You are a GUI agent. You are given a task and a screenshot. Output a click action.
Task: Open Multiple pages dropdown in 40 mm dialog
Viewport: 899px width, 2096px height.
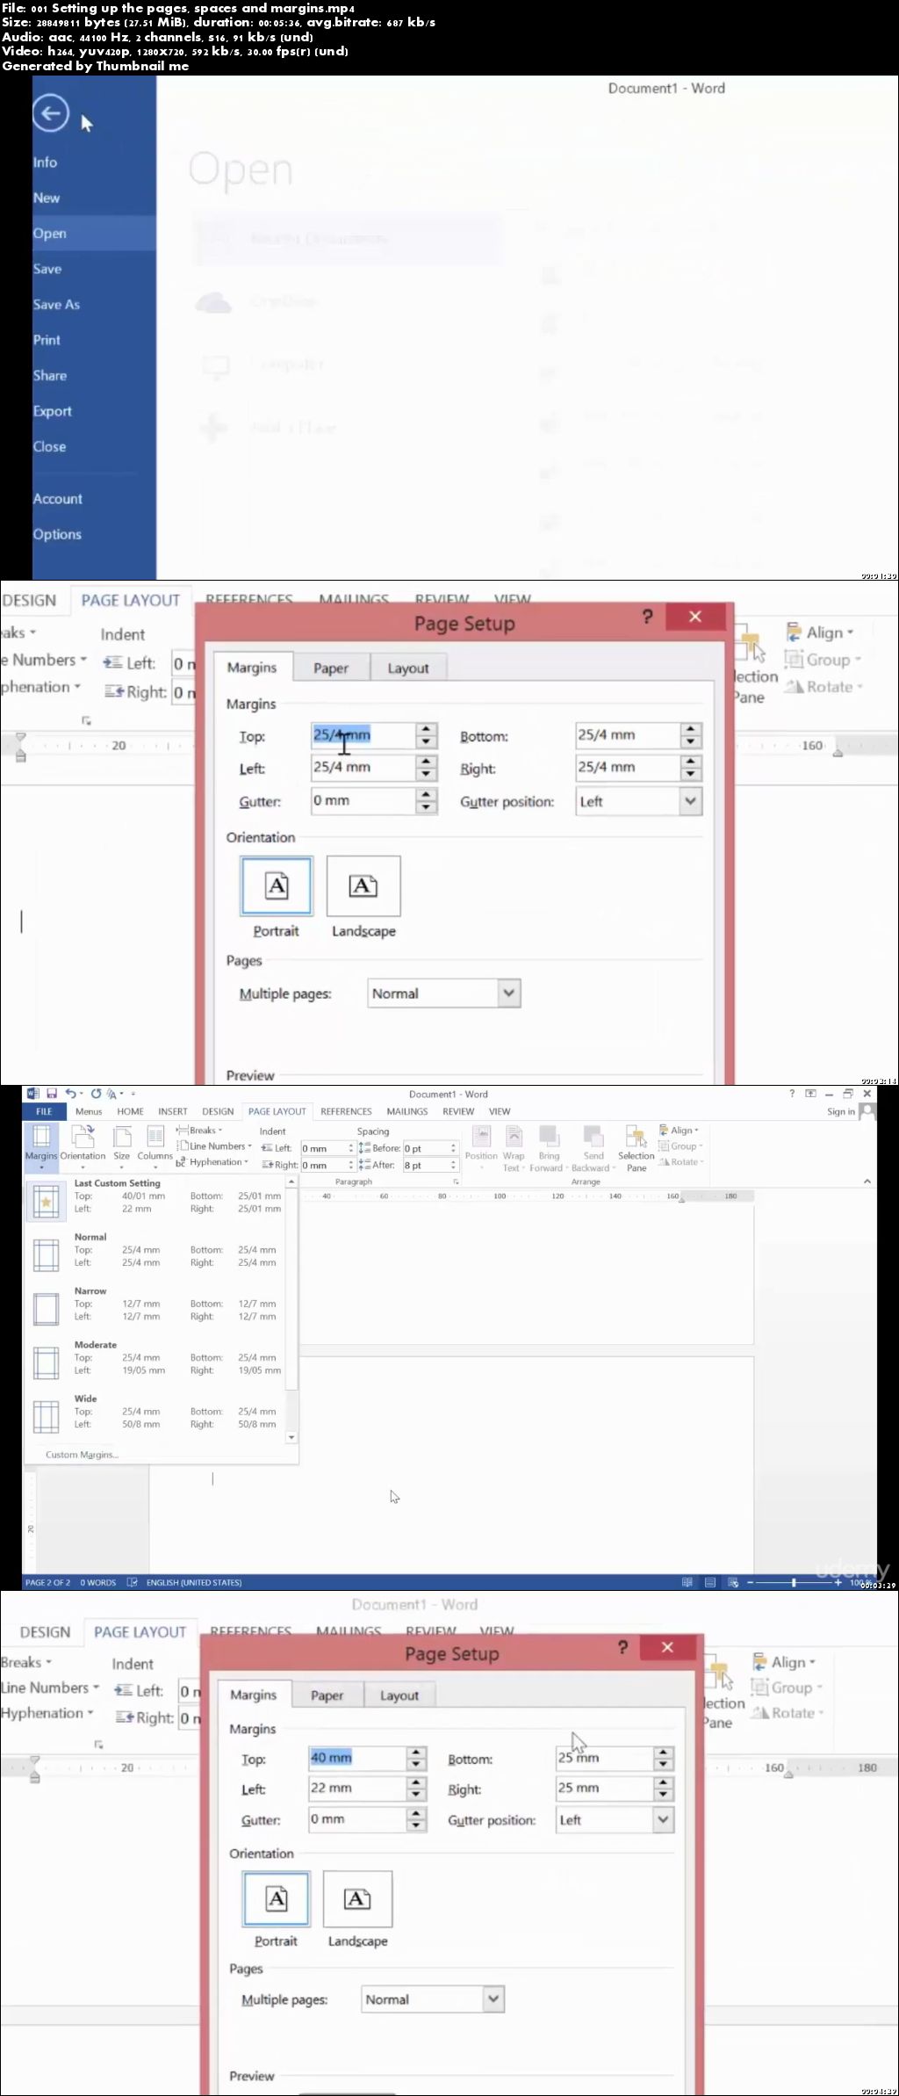coord(493,1999)
